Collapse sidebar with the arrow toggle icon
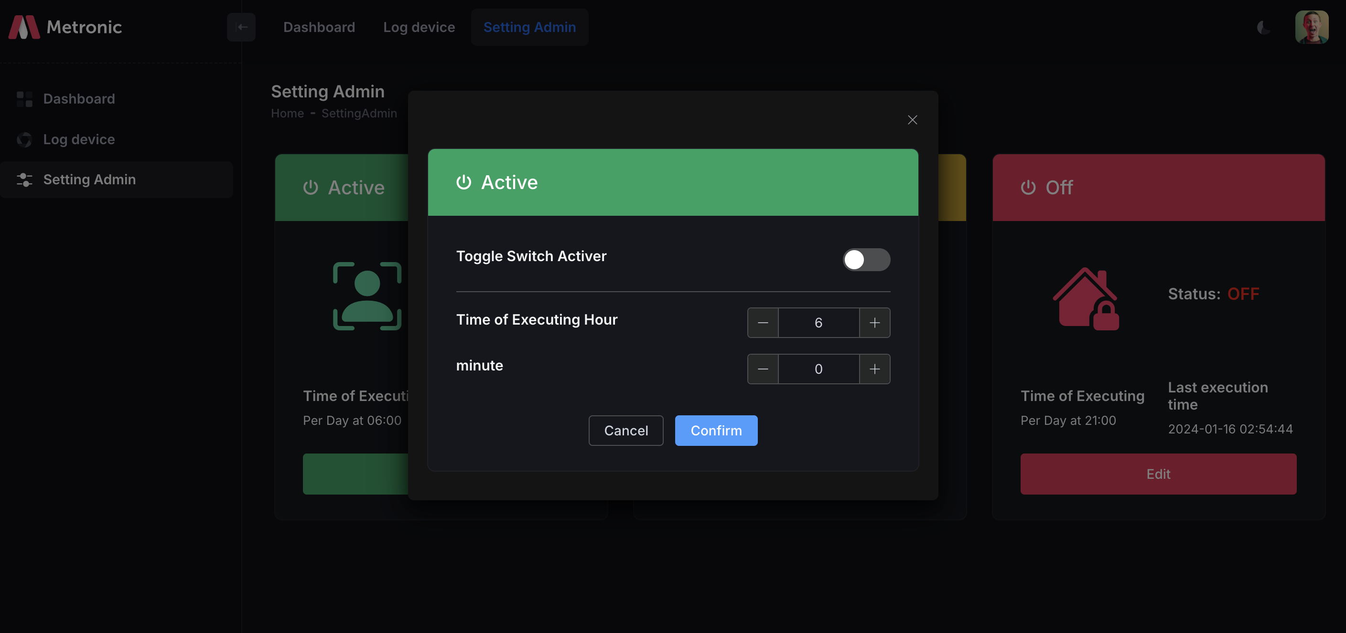The height and width of the screenshot is (633, 1346). coord(241,27)
